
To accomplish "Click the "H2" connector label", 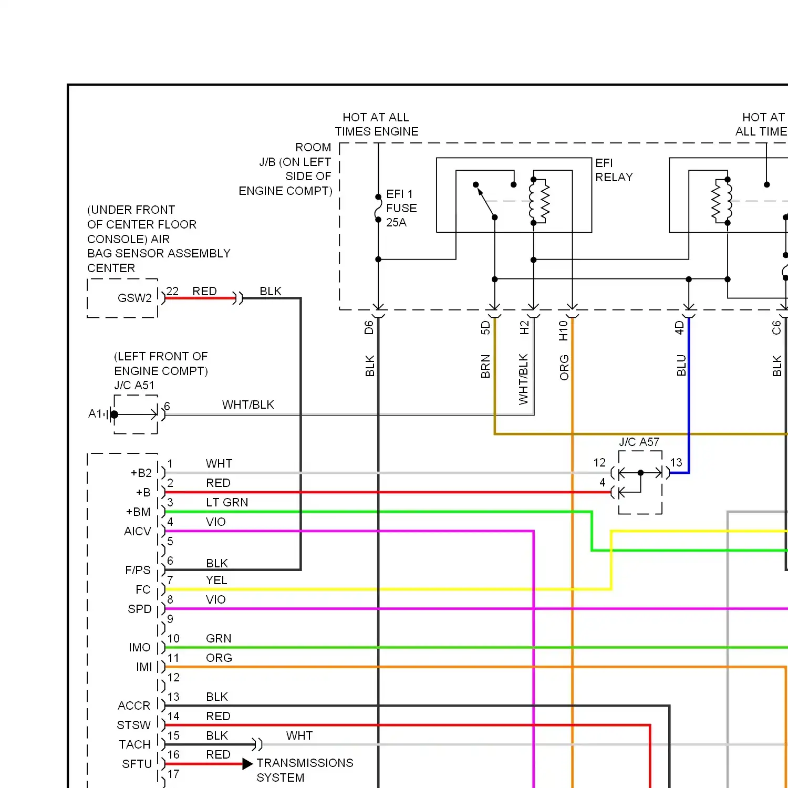I will [x=524, y=328].
